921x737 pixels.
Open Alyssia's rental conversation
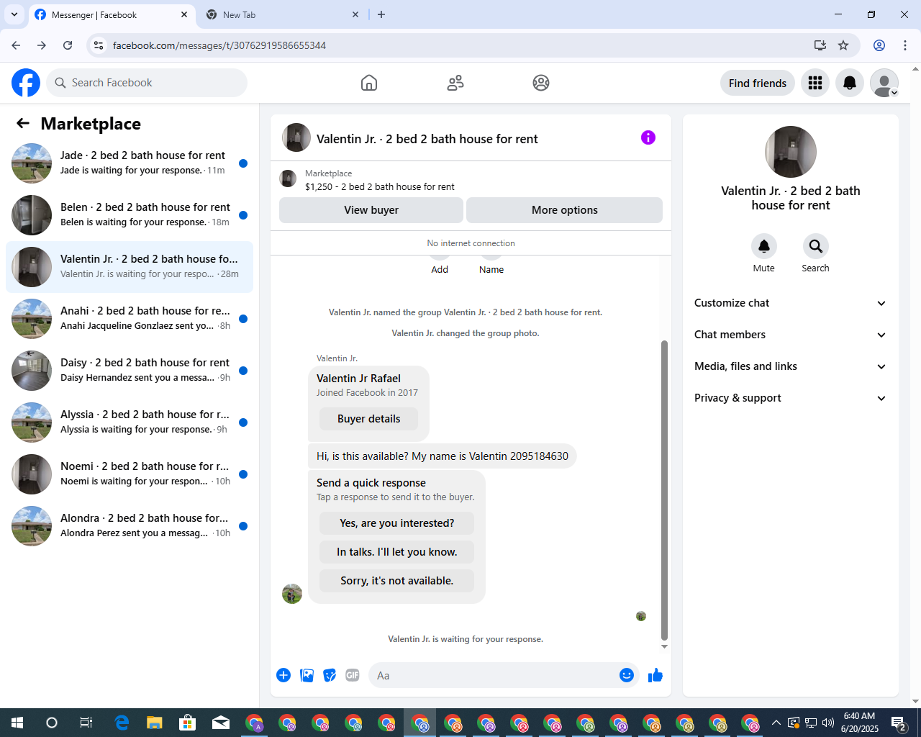coord(130,422)
